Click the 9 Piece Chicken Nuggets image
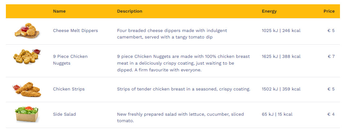 pyautogui.click(x=27, y=56)
